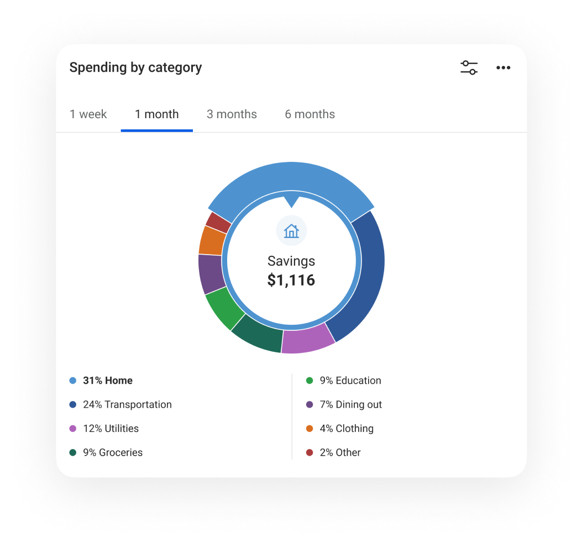This screenshot has width=582, height=544.
Task: Click the orange Clothing donut segment
Action: point(212,241)
